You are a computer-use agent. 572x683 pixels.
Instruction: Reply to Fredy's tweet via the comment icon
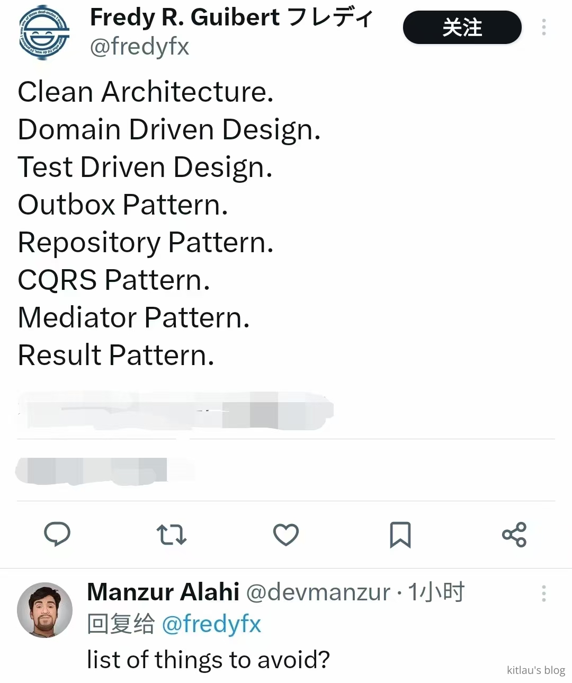coord(57,534)
